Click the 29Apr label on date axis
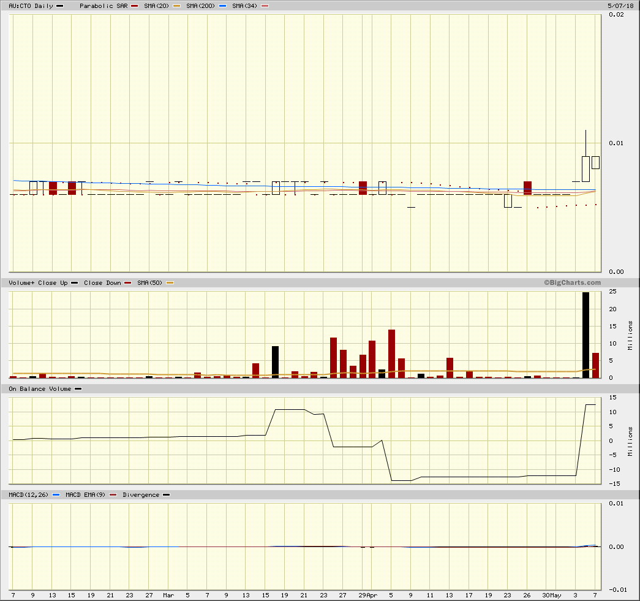The width and height of the screenshot is (640, 601). (367, 595)
